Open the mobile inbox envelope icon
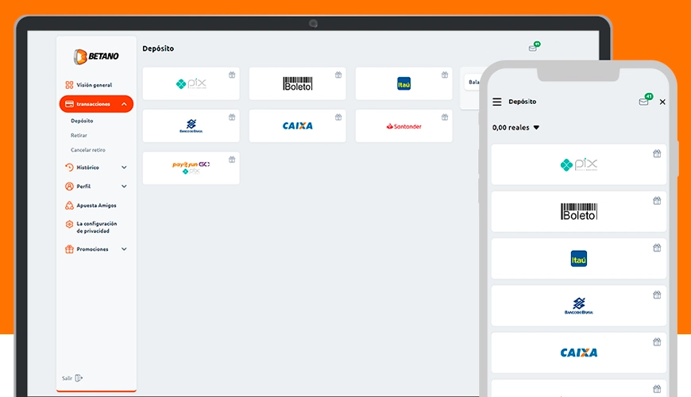 coord(645,99)
